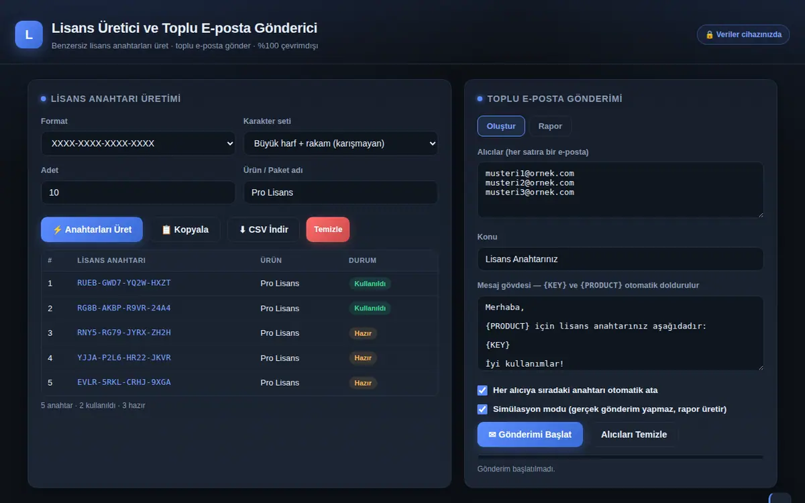This screenshot has height=503, width=805.
Task: Click the 'Veriler cihazınızda' lock badge
Action: [x=743, y=34]
